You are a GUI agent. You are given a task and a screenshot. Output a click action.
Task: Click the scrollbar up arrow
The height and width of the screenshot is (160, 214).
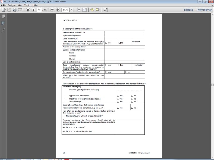tap(213, 14)
